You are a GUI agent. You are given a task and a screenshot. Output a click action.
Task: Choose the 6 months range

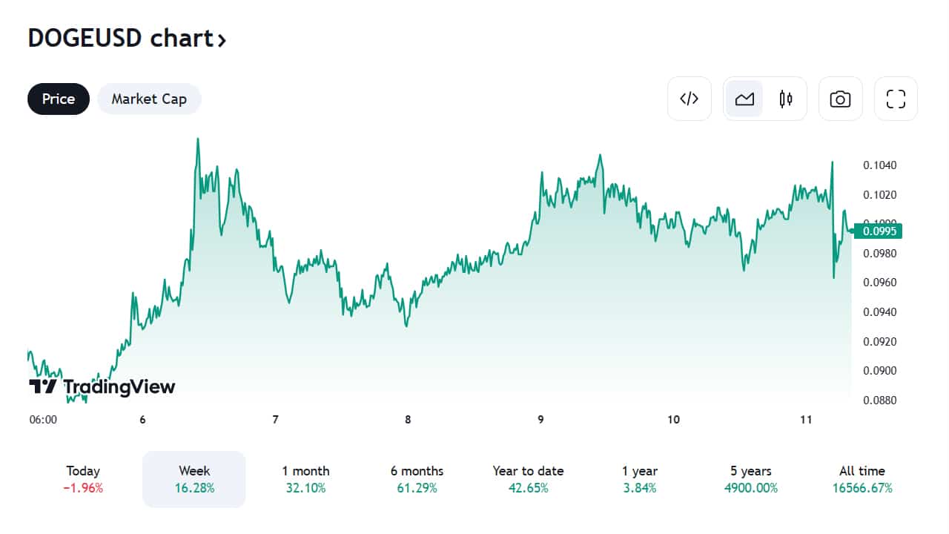click(417, 479)
